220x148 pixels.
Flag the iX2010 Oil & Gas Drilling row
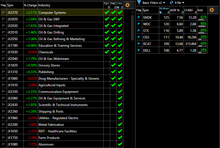(x=4, y=32)
